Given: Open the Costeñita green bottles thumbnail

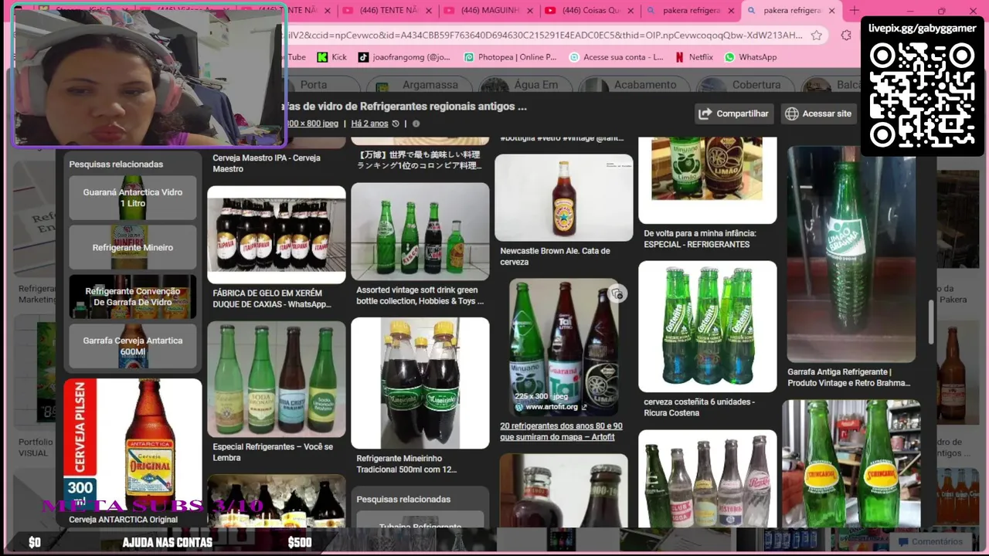Looking at the screenshot, I should point(708,326).
